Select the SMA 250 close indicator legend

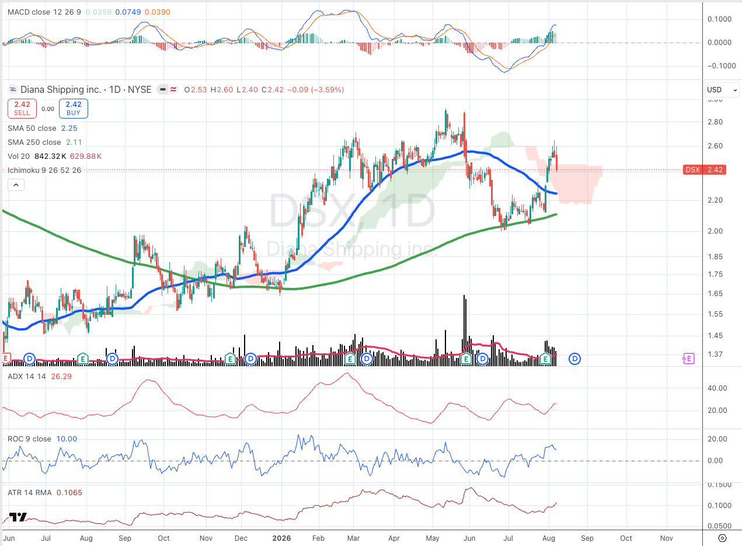34,142
